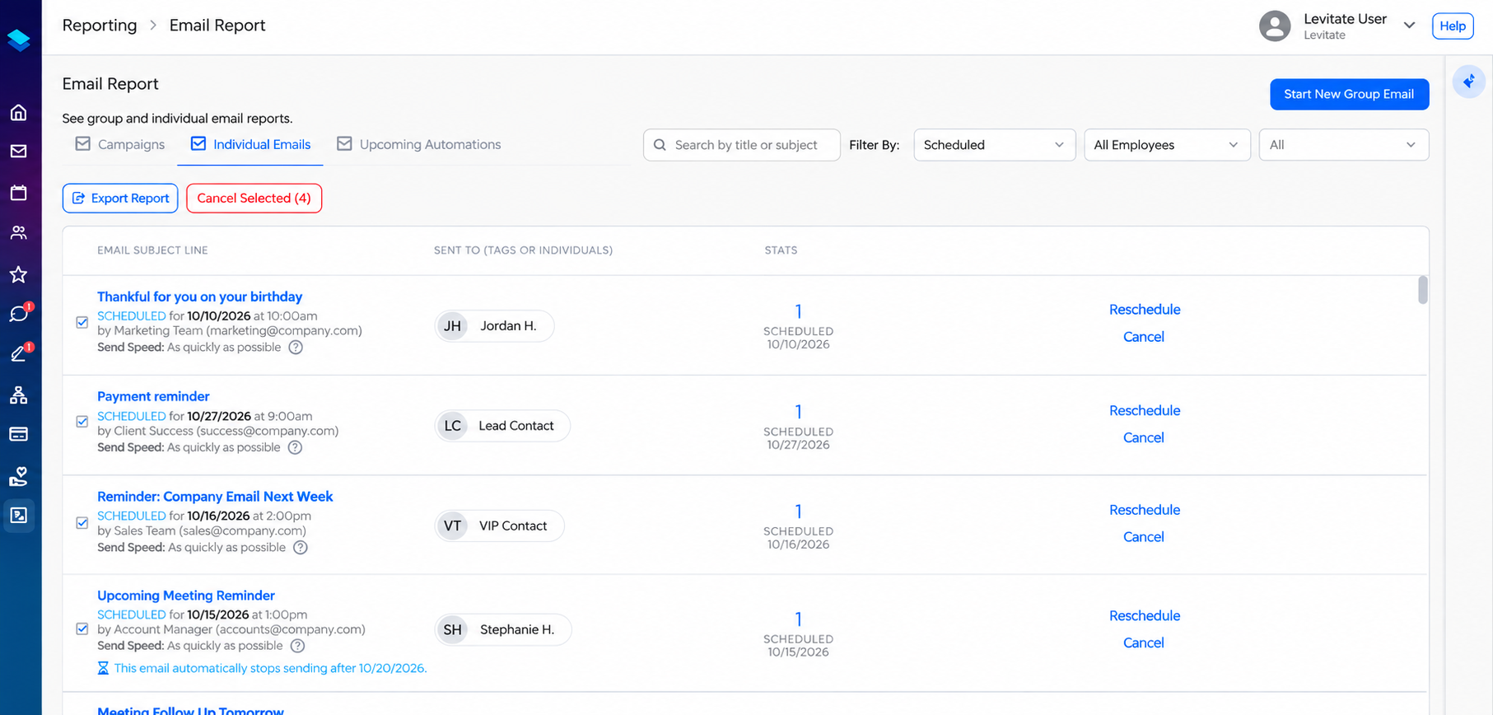The height and width of the screenshot is (715, 1493).
Task: Click the Jordan H. recipient chip
Action: pyautogui.click(x=494, y=326)
